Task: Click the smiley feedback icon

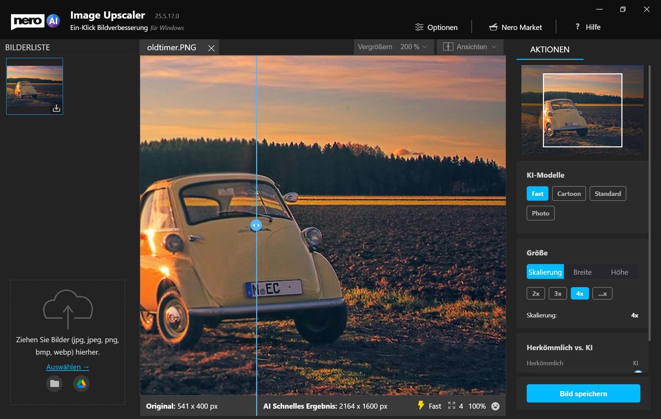Action: click(x=495, y=406)
